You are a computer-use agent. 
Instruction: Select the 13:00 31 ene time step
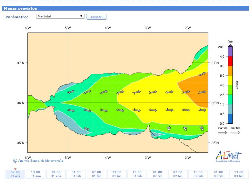point(35,174)
